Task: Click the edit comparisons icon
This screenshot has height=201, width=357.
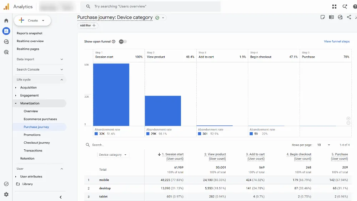Action: [331, 17]
